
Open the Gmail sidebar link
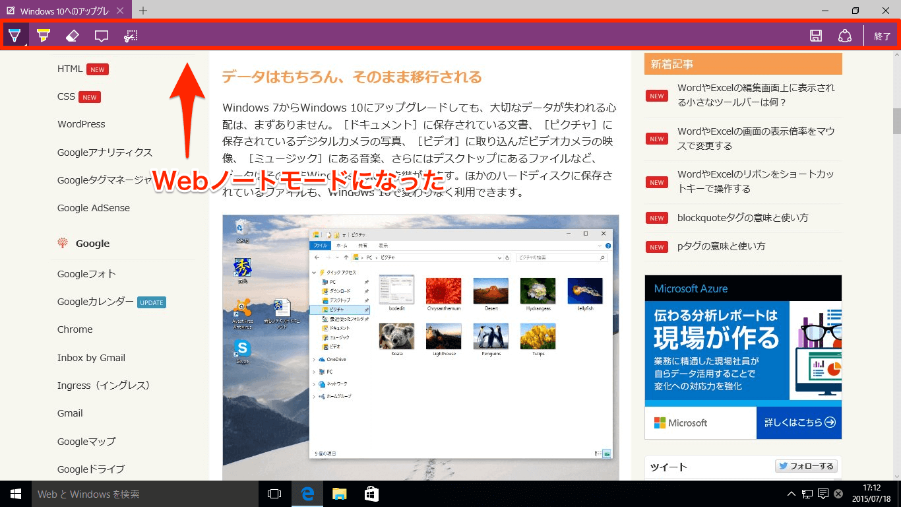[x=70, y=413]
